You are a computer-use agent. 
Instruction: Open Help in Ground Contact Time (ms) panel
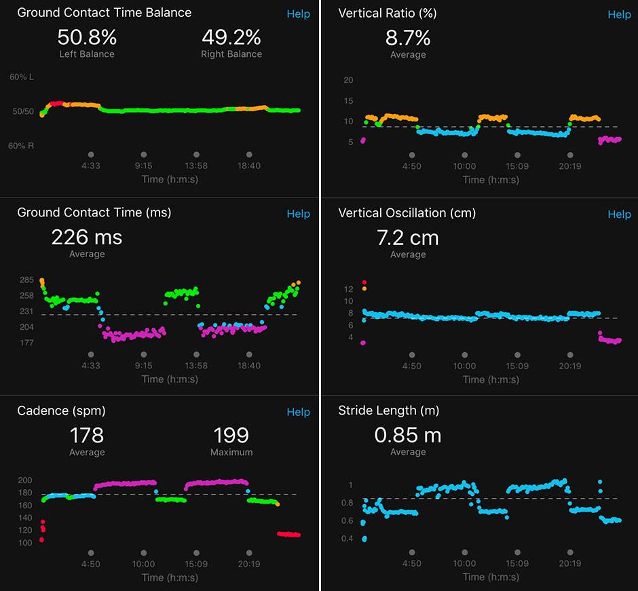click(298, 214)
